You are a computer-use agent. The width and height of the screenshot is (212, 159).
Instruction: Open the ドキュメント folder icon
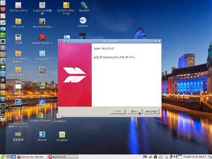pyautogui.click(x=18, y=23)
